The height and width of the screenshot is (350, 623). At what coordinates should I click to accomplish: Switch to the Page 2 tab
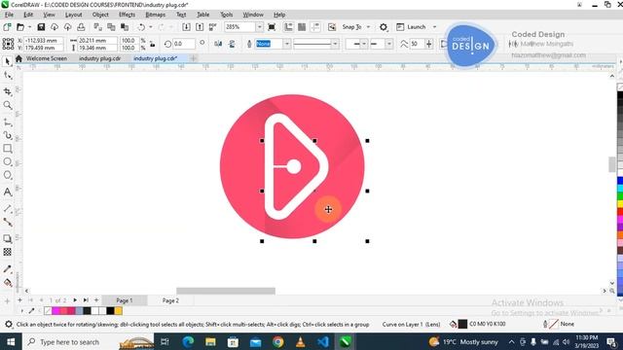click(x=170, y=300)
